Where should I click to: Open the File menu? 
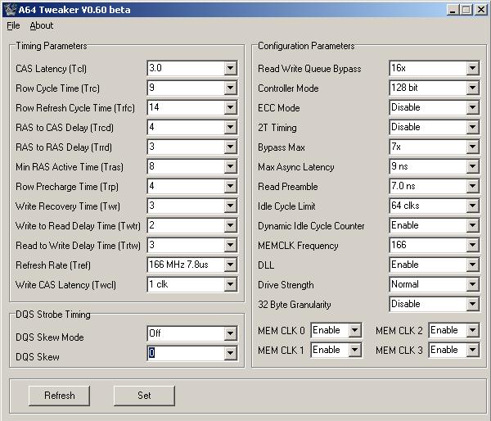pos(13,25)
